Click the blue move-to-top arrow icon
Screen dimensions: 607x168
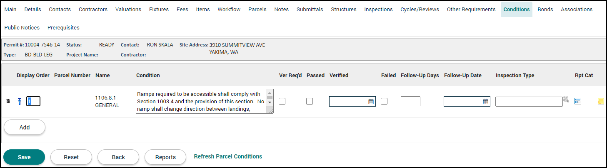pyautogui.click(x=19, y=101)
